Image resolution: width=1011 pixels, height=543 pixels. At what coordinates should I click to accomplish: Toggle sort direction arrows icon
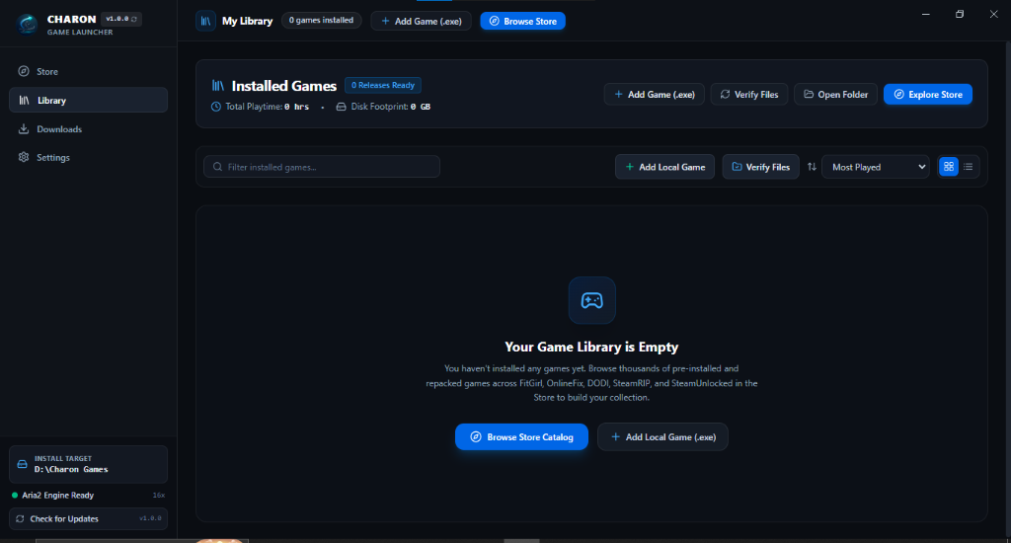click(x=812, y=167)
